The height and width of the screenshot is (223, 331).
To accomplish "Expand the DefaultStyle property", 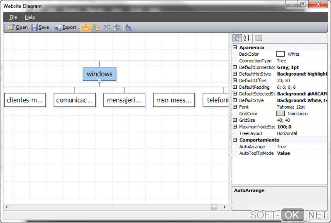I will [x=235, y=100].
